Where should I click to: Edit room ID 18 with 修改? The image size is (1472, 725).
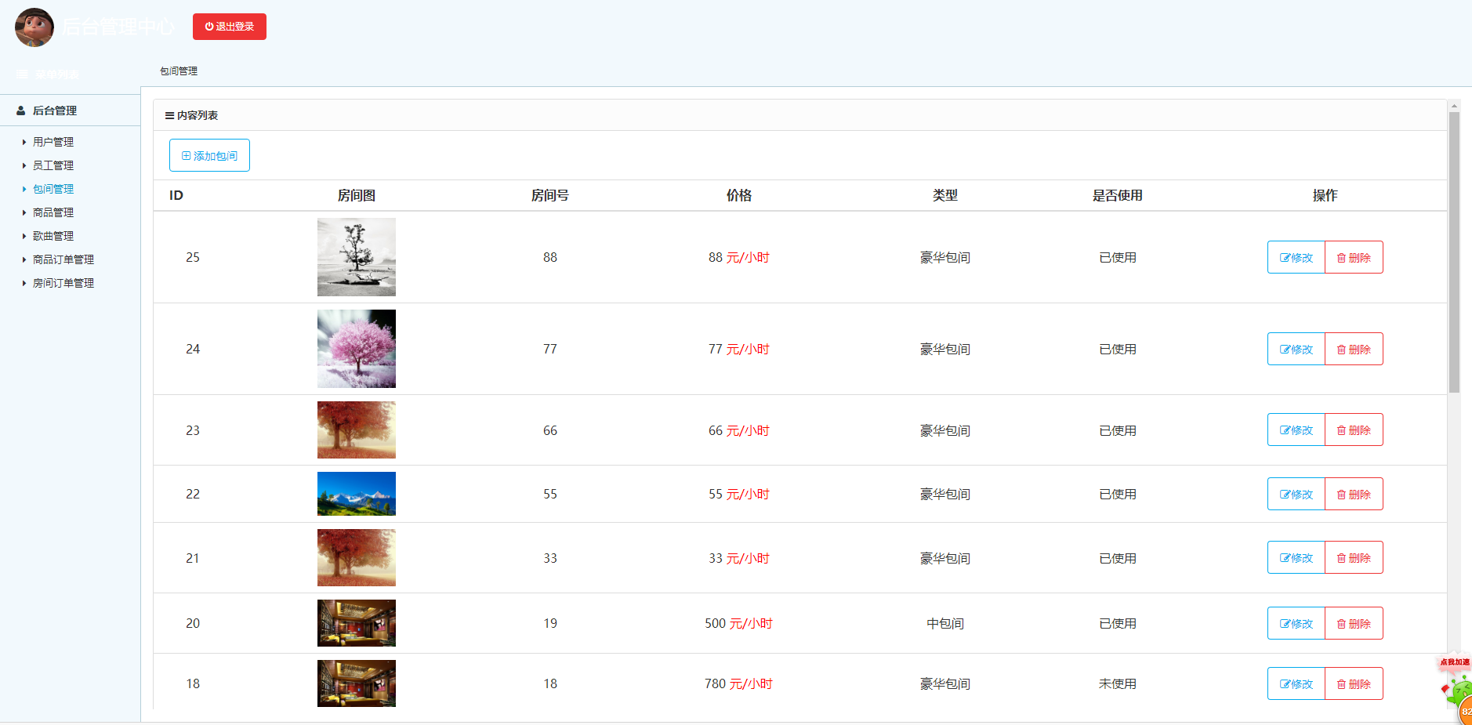(1296, 683)
